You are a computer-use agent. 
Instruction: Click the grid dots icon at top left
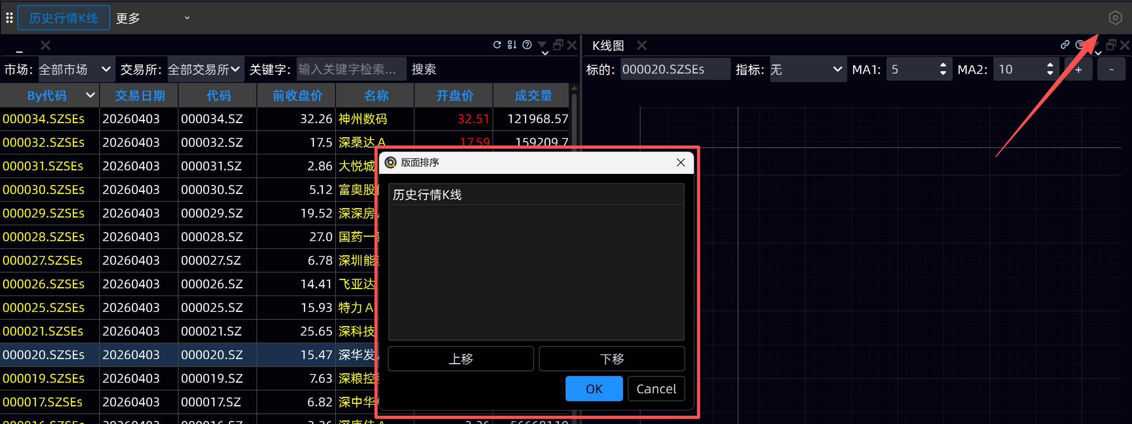[9, 18]
